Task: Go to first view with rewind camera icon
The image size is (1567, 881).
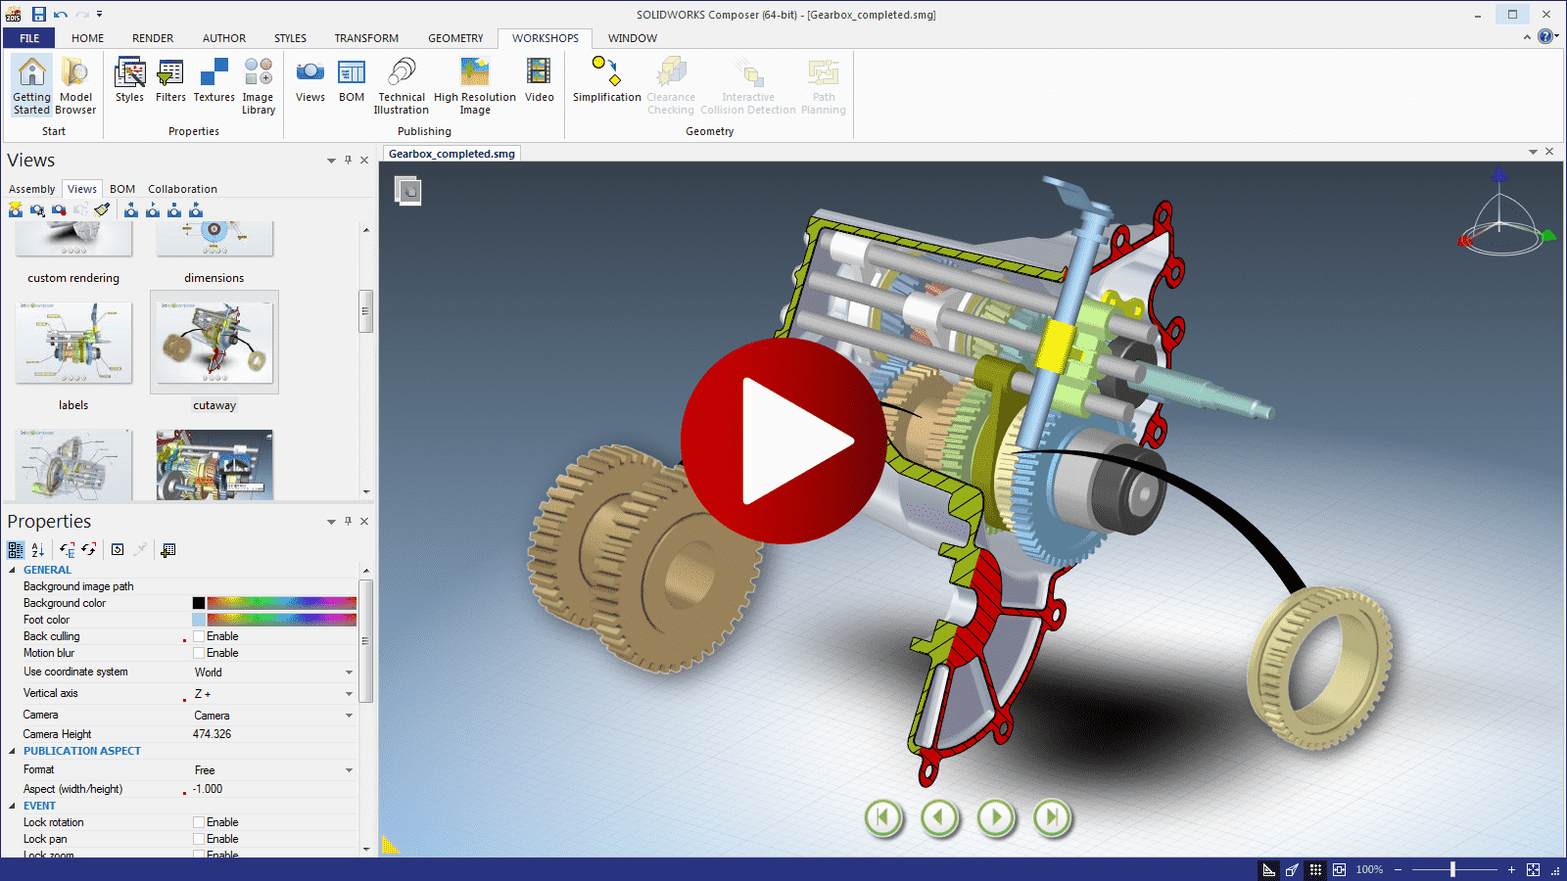Action: 131,209
